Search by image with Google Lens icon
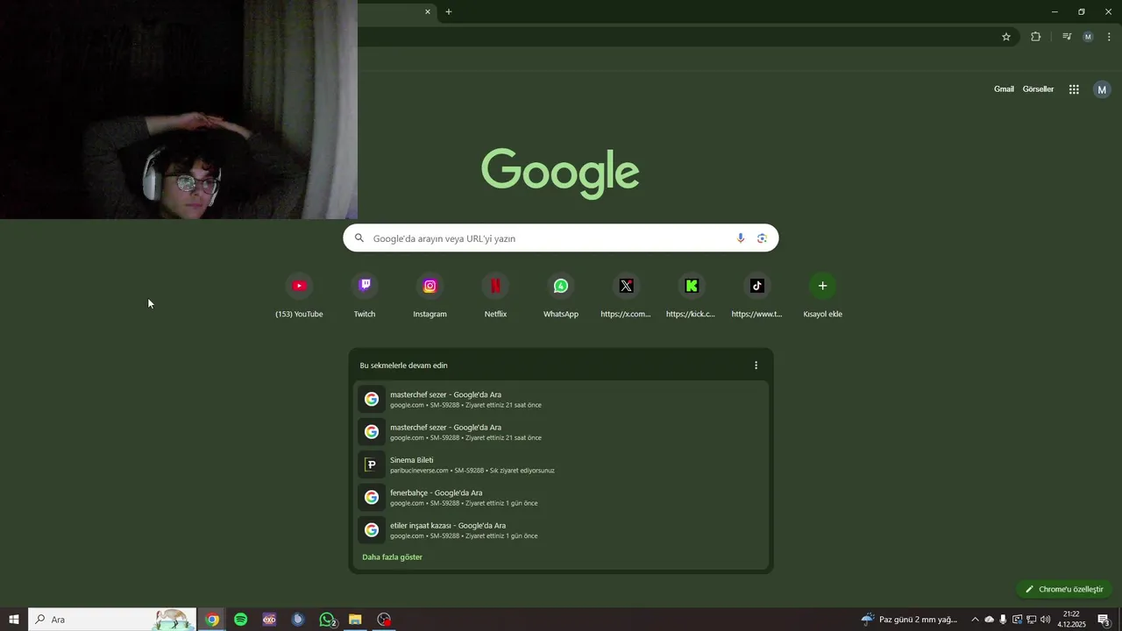This screenshot has width=1122, height=631. tap(762, 238)
